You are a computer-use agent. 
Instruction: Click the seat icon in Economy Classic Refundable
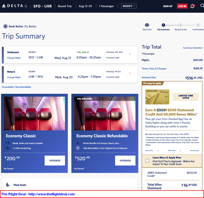78,143
